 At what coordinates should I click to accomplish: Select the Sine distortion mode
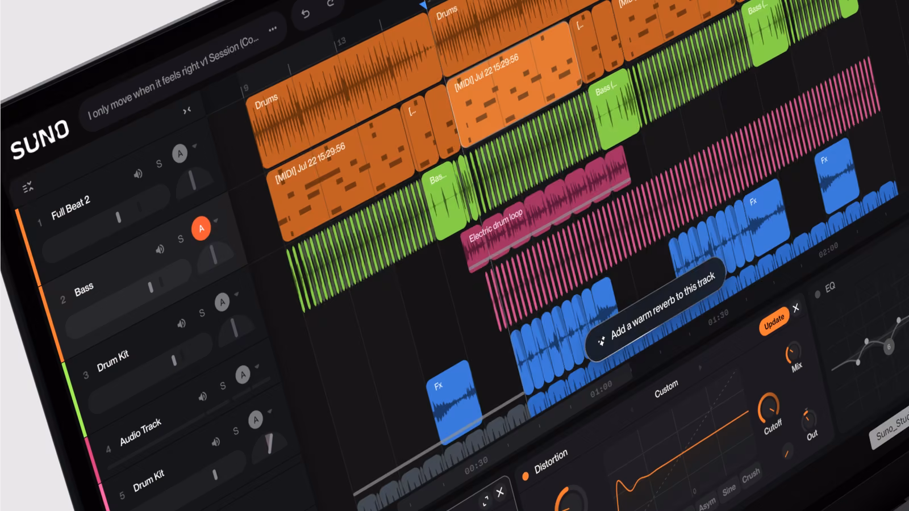point(729,490)
